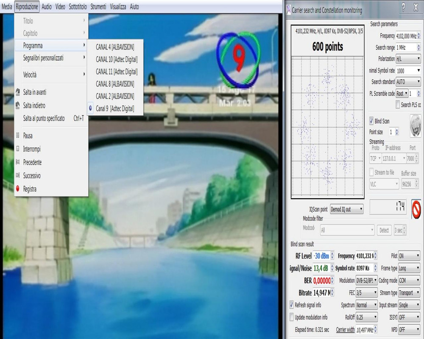The width and height of the screenshot is (424, 339).
Task: Click the Carrier search window title icon
Action: point(288,10)
